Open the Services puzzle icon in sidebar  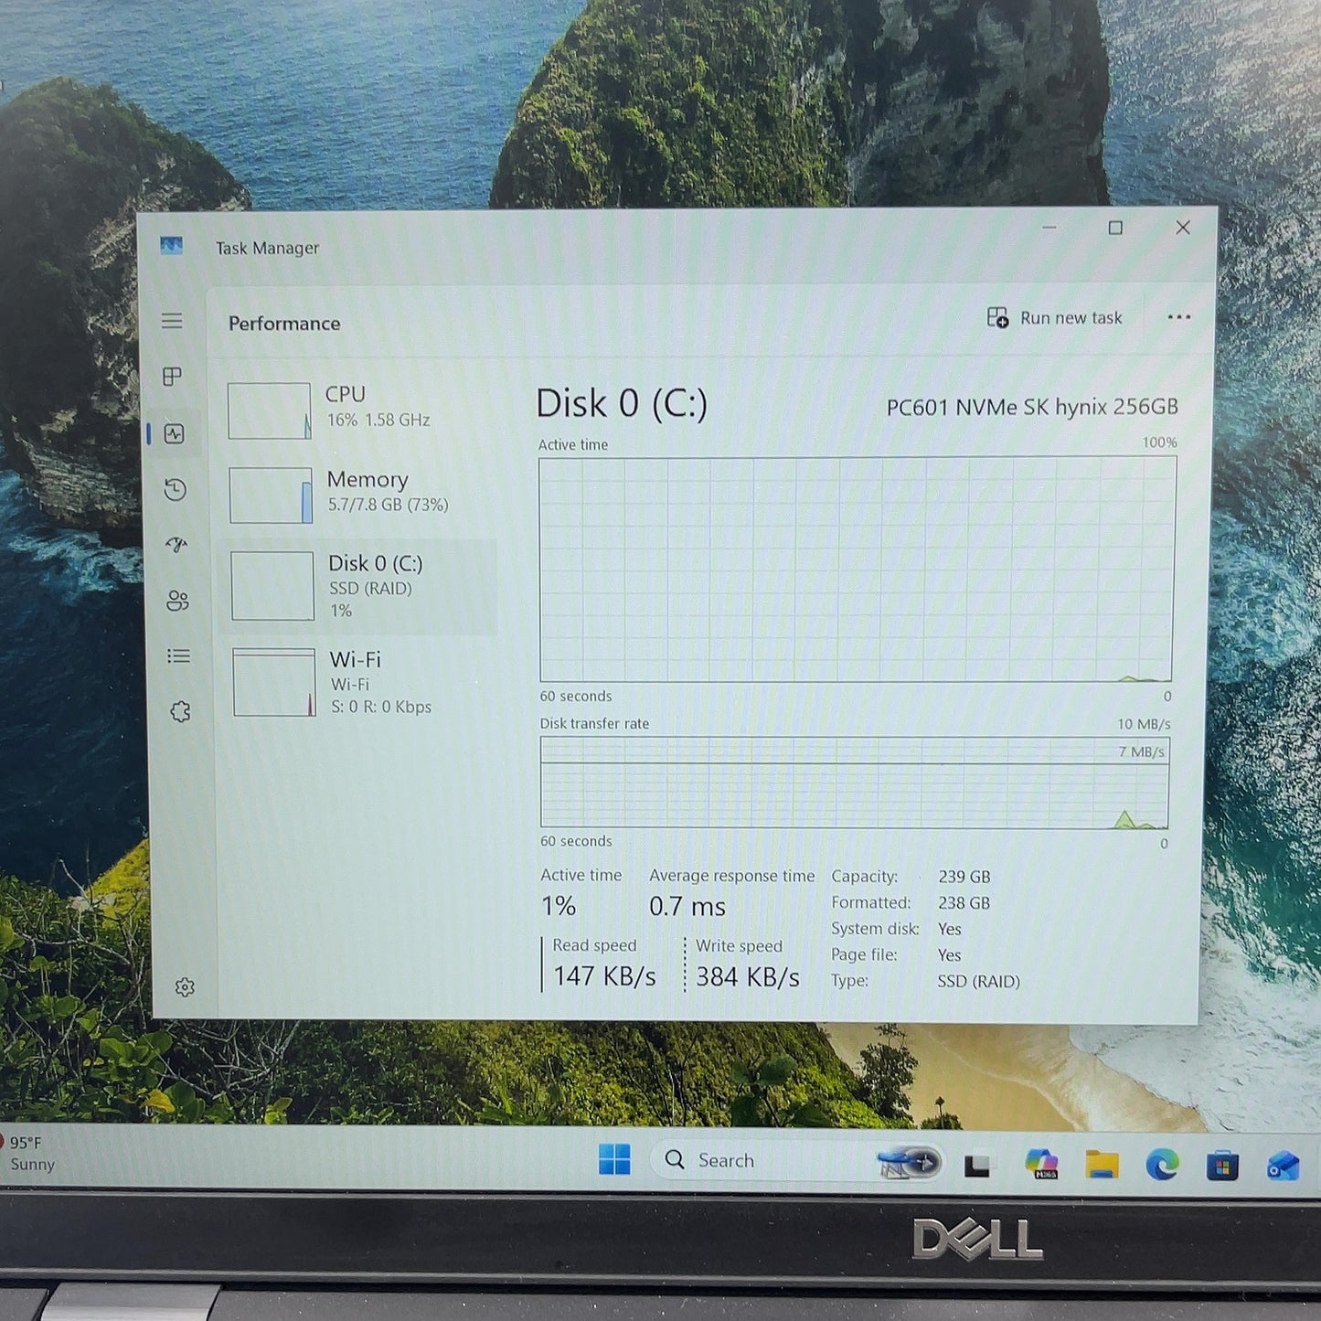[180, 711]
